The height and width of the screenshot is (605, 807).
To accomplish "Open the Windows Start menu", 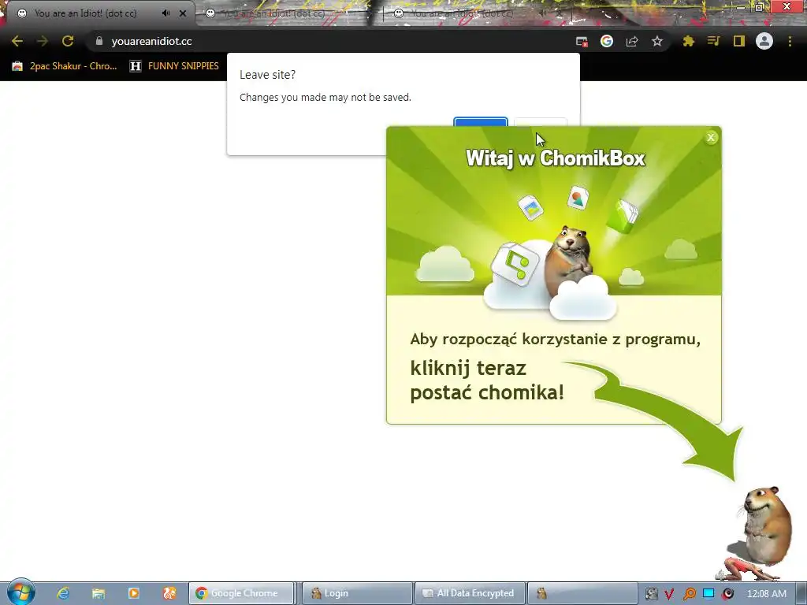I will 21,592.
